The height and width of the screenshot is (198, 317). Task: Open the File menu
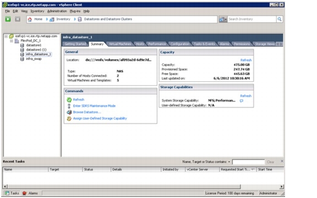pyautogui.click(x=7, y=12)
